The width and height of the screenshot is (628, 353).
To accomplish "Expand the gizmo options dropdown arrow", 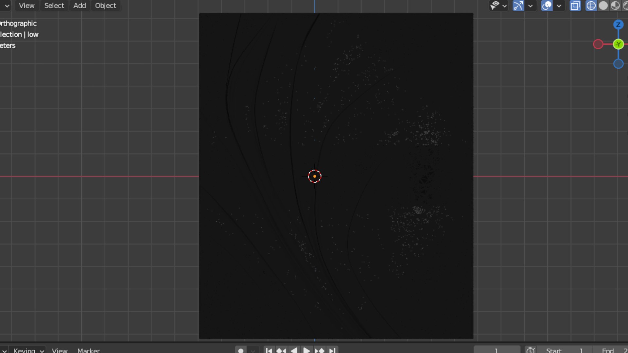I will tap(530, 6).
